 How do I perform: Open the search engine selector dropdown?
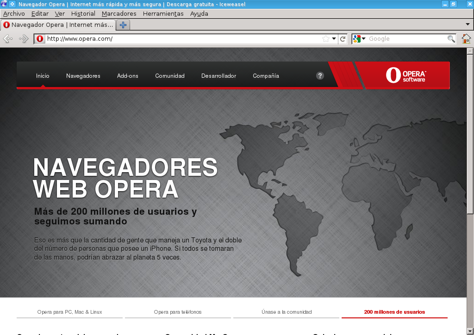(363, 39)
